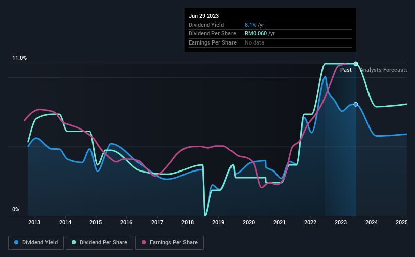Image resolution: width=415 pixels, height=257 pixels.
Task: Click the teal data point marker at Jun 2023
Action: tap(356, 64)
